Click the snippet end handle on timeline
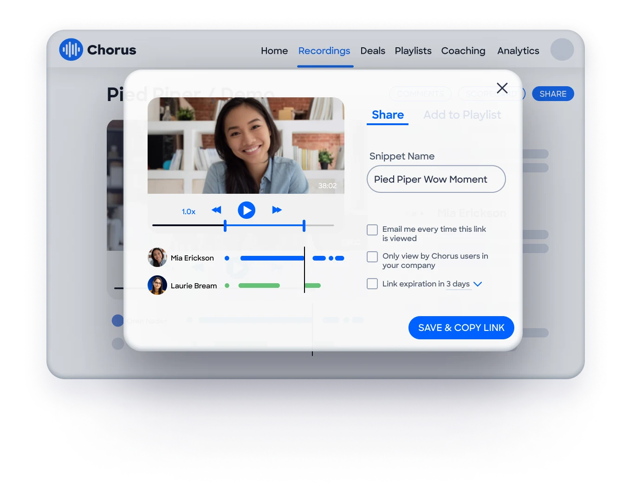Screen dimensions: 635x483 pos(304,226)
